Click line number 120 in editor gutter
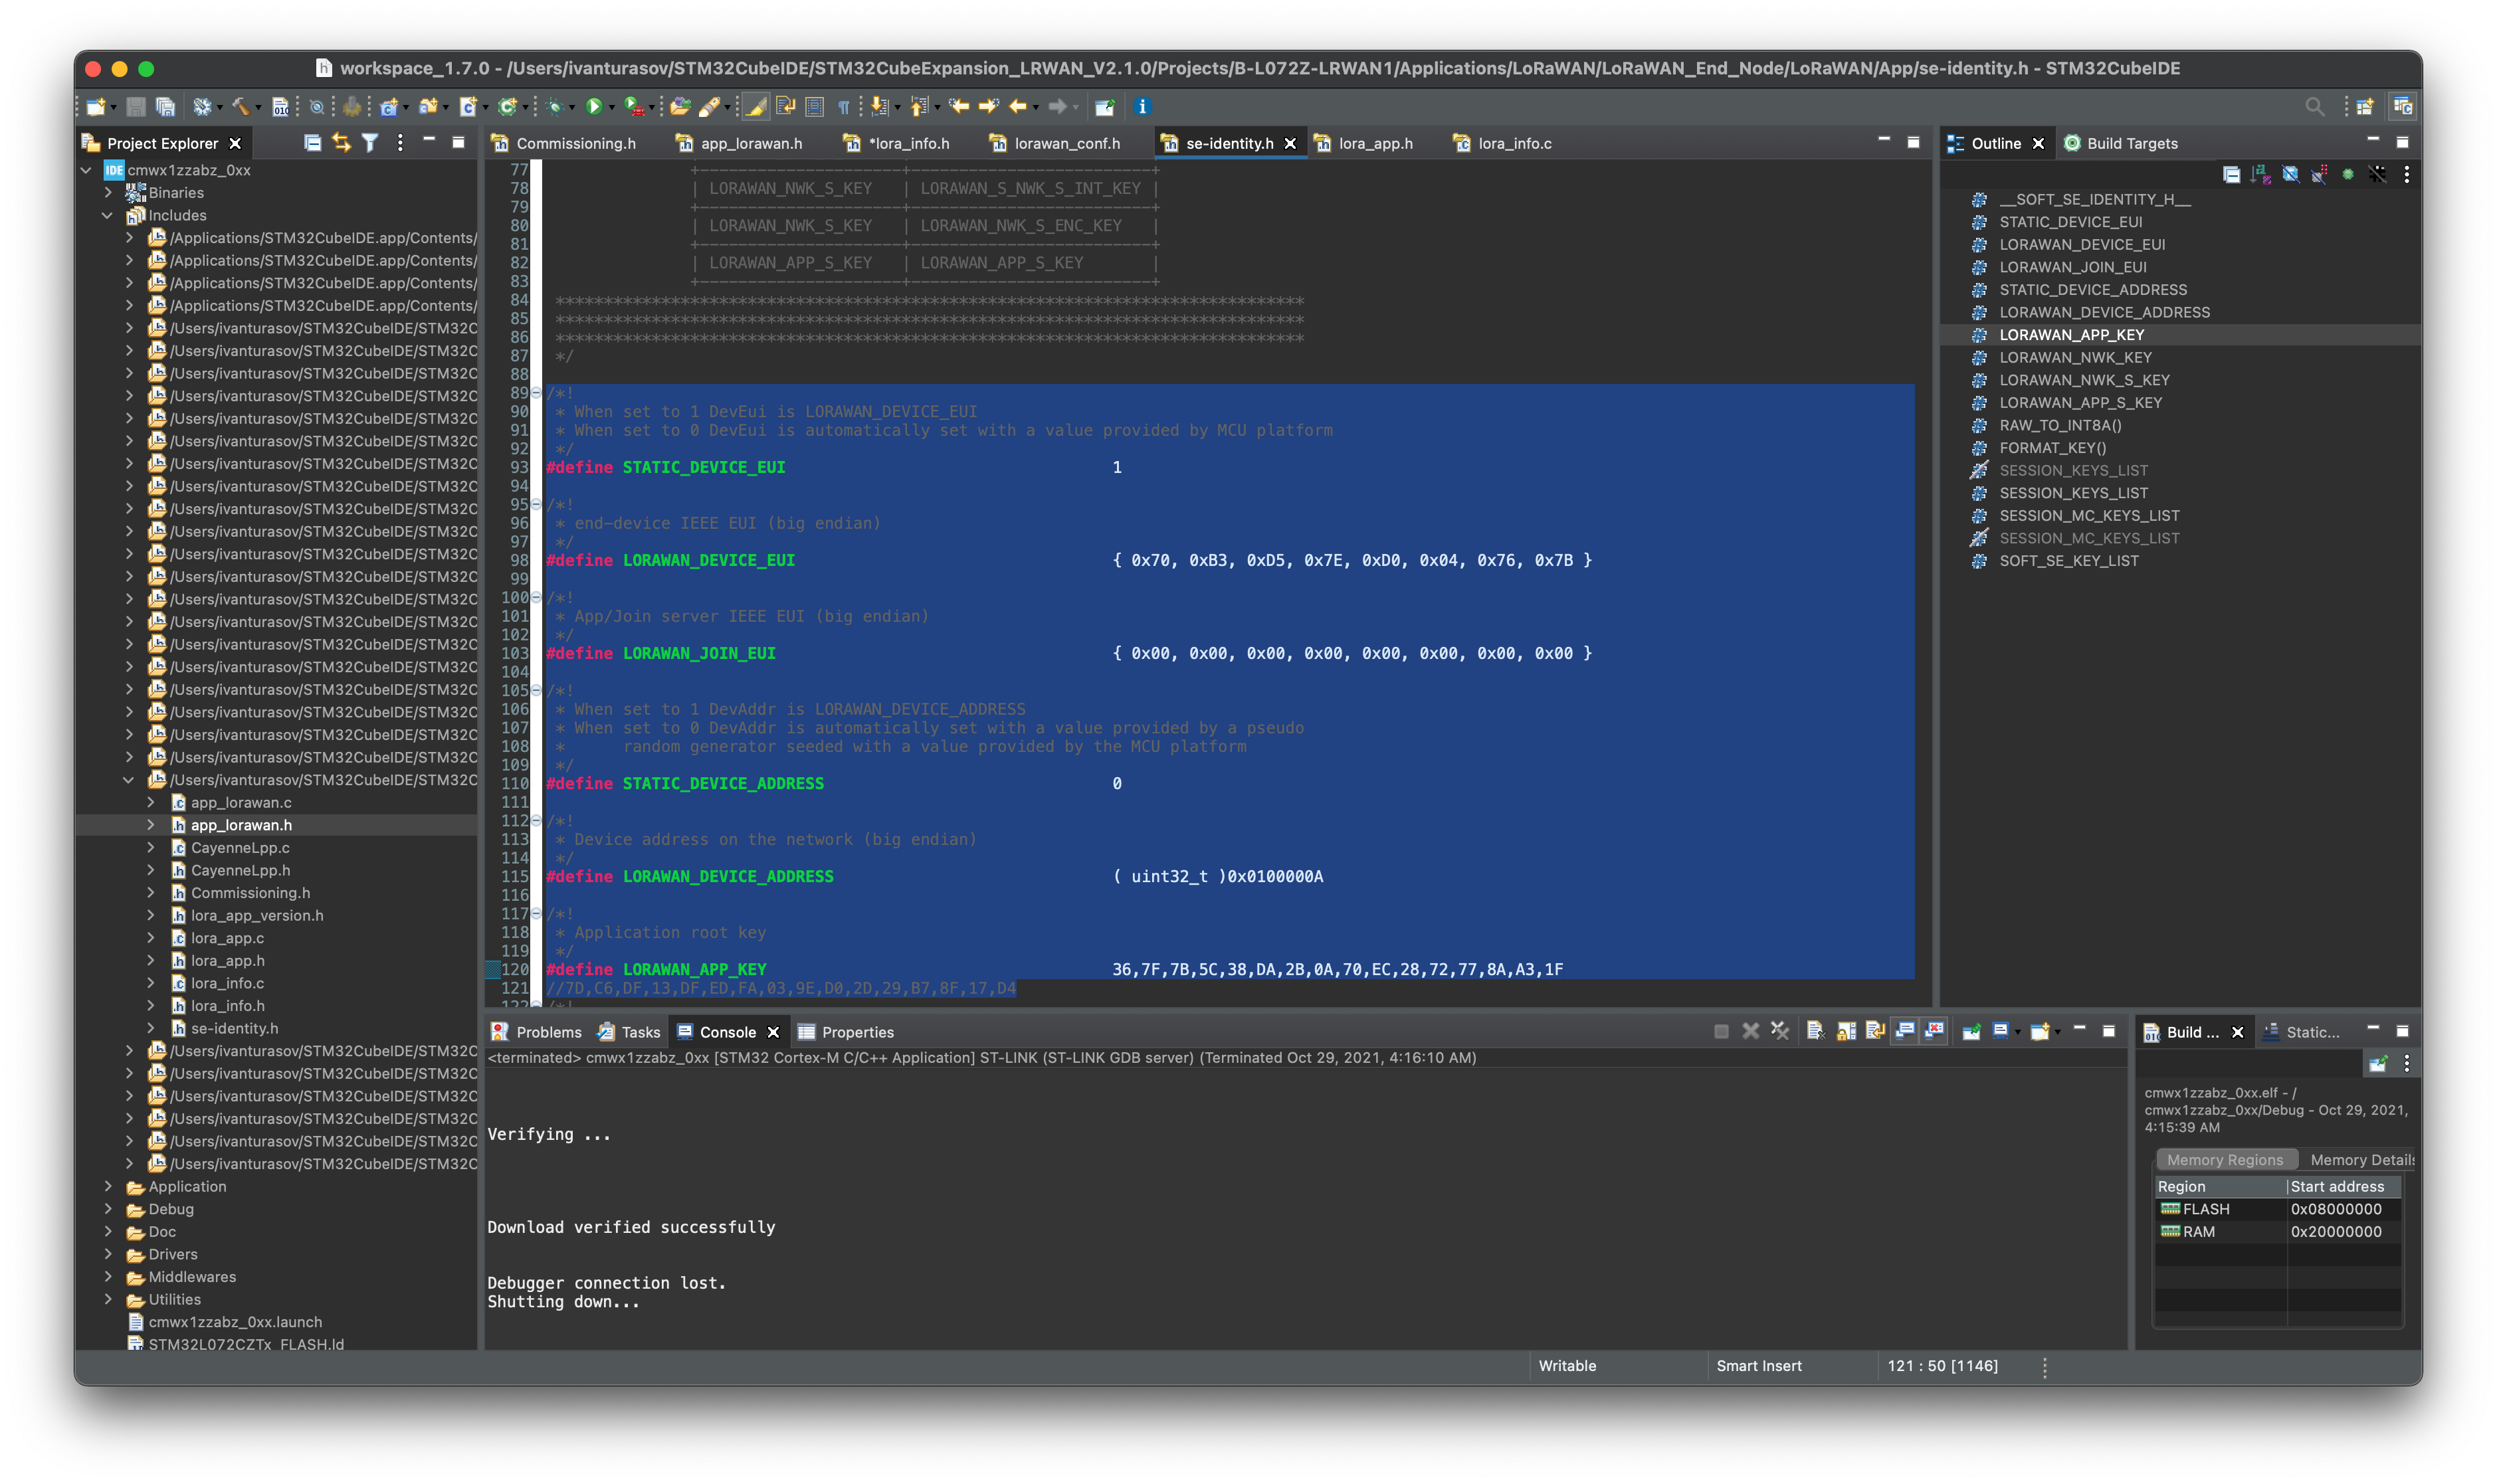Image resolution: width=2497 pixels, height=1484 pixels. coord(514,969)
